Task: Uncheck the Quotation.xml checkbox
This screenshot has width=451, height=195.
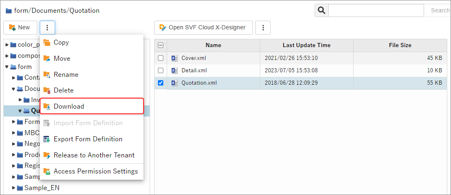Action: [161, 83]
